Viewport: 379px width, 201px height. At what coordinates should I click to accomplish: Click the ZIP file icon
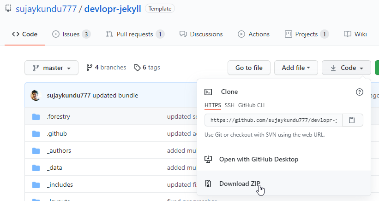tap(208, 184)
